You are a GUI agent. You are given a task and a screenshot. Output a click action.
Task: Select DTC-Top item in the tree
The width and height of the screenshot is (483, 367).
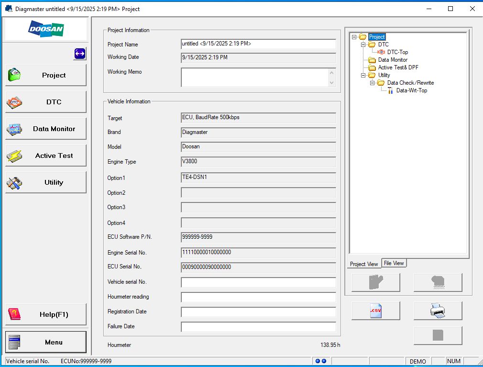pos(398,52)
